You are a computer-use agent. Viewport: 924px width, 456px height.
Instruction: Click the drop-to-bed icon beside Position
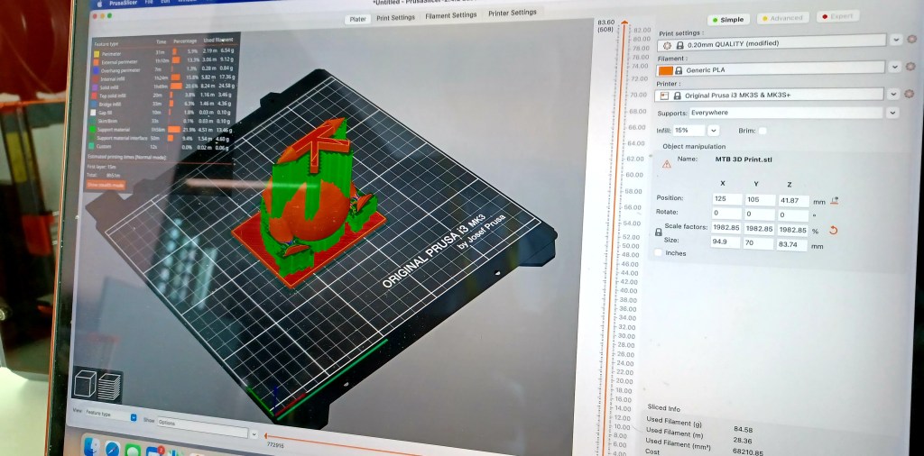click(835, 199)
